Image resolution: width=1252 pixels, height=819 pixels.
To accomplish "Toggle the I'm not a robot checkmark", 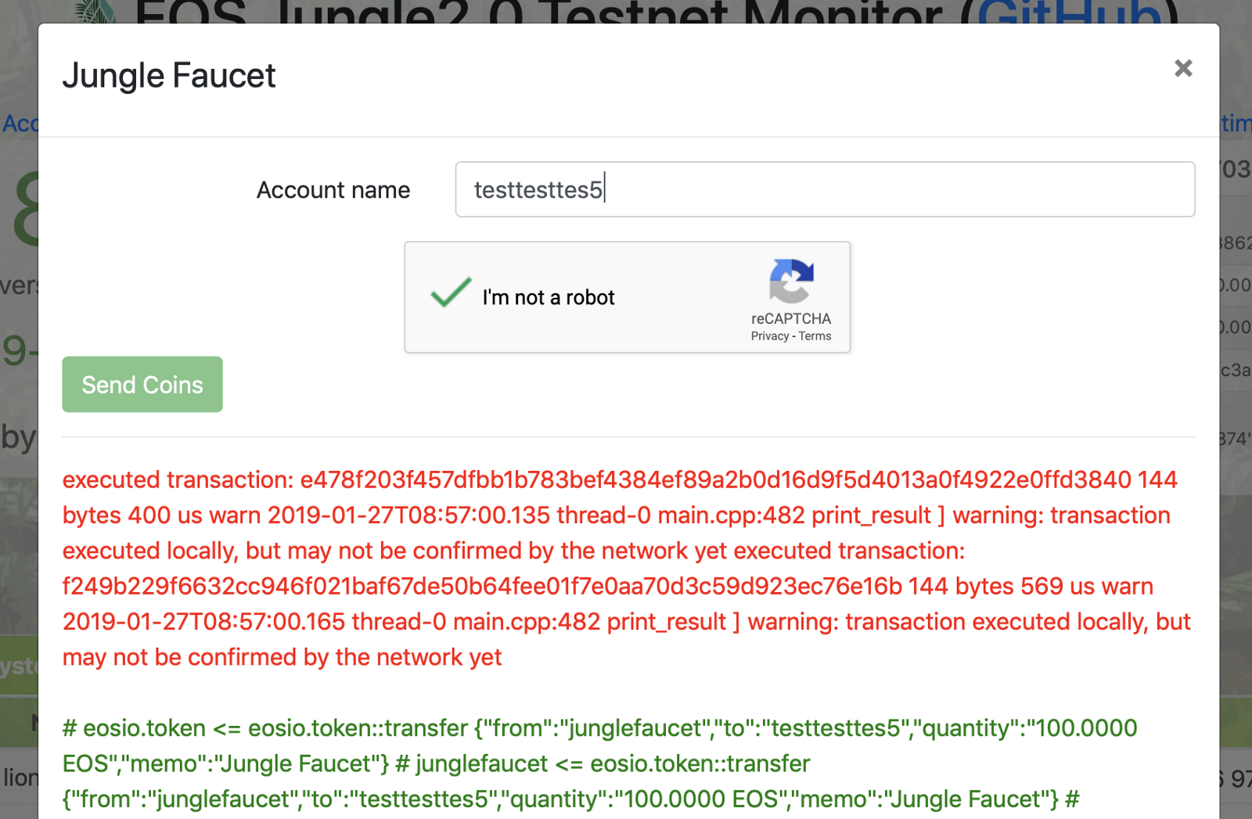I will click(451, 294).
